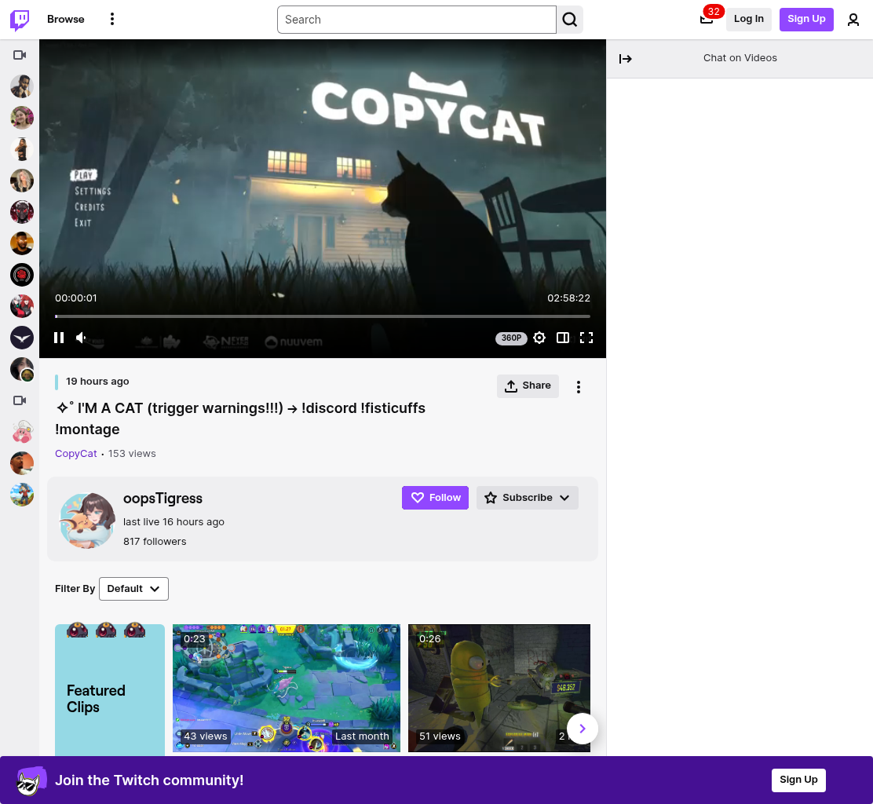Open the 360P quality selector
Viewport: 873px width, 804px height.
pyautogui.click(x=511, y=338)
